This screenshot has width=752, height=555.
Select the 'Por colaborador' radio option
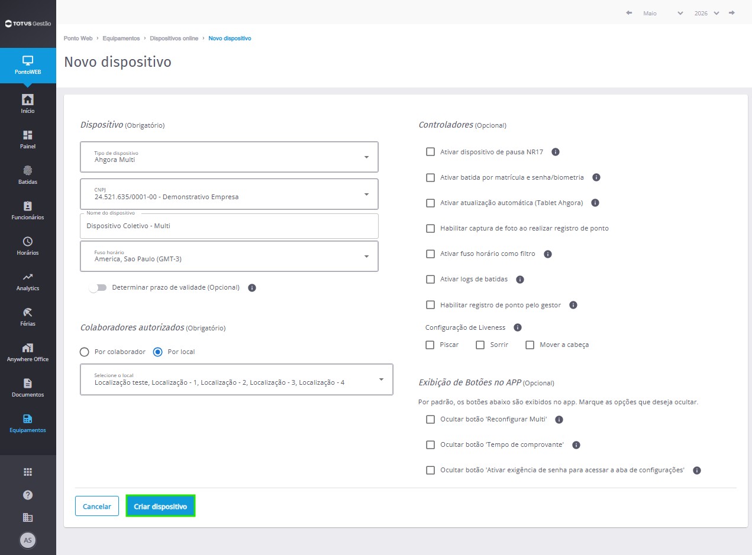point(85,352)
